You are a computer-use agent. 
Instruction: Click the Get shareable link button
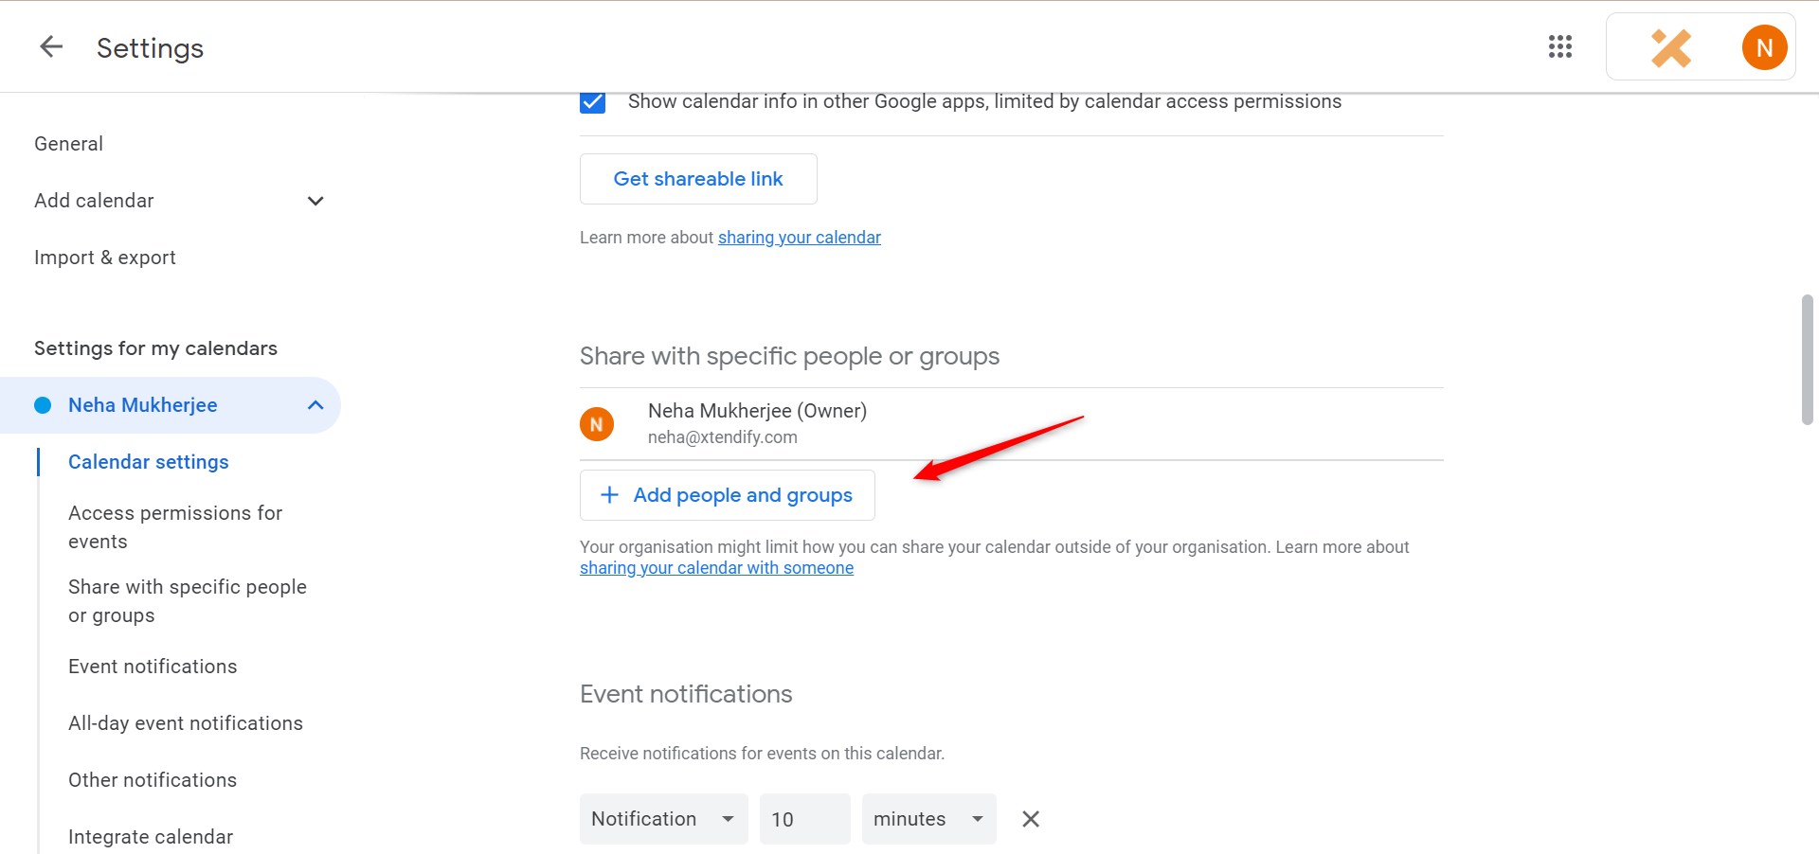point(697,178)
